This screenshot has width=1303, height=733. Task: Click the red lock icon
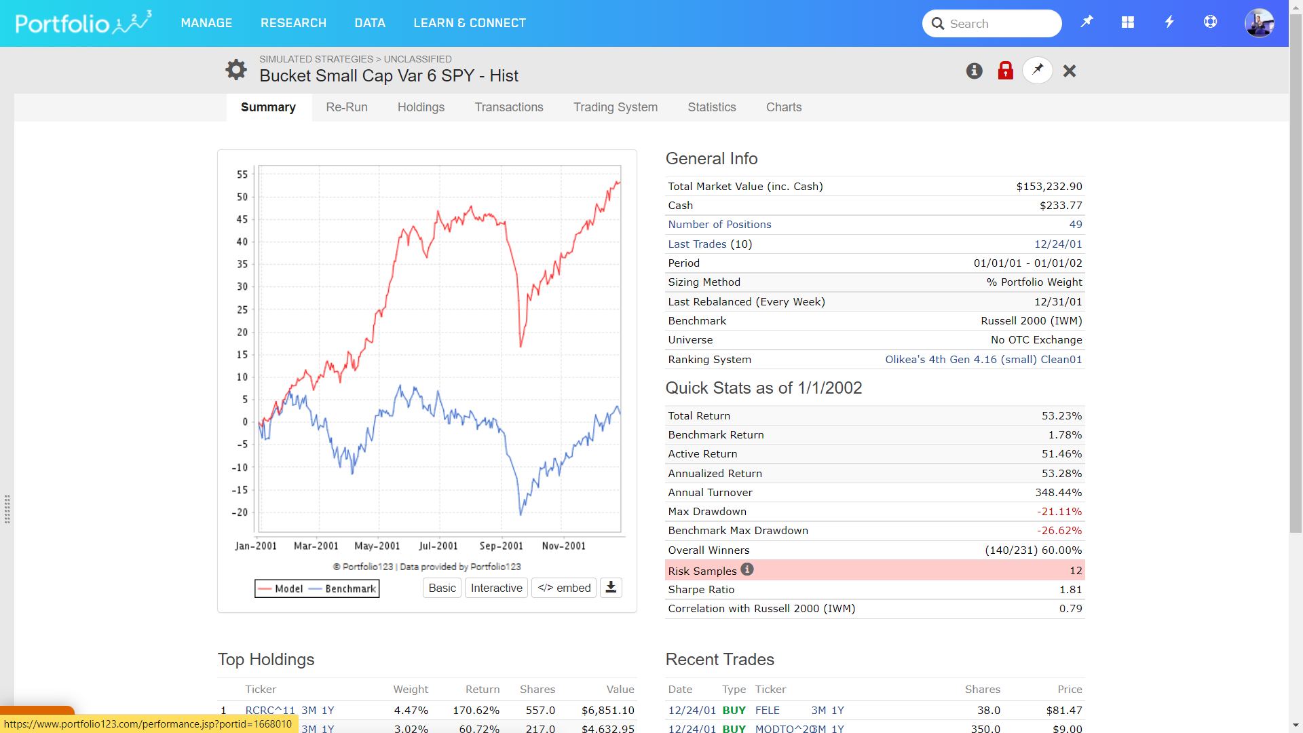click(x=1005, y=71)
